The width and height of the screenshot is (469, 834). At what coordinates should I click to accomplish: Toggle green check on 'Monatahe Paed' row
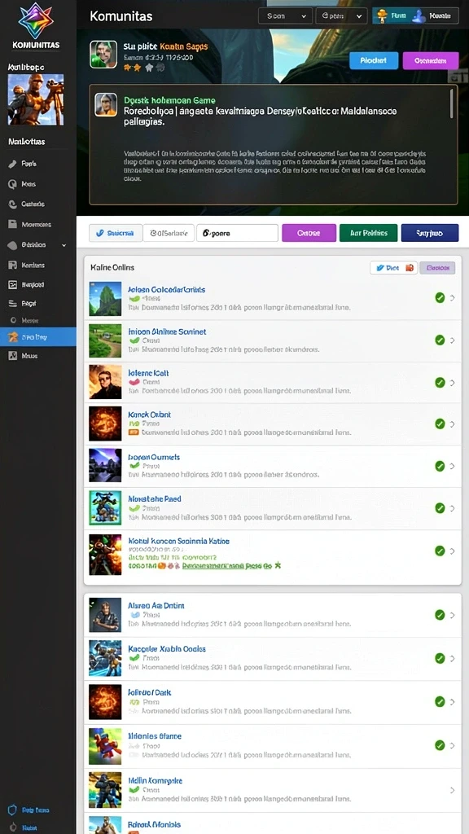click(440, 508)
